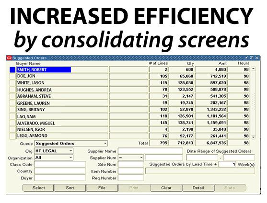Click the item description field beside Item Number

coord(200,171)
